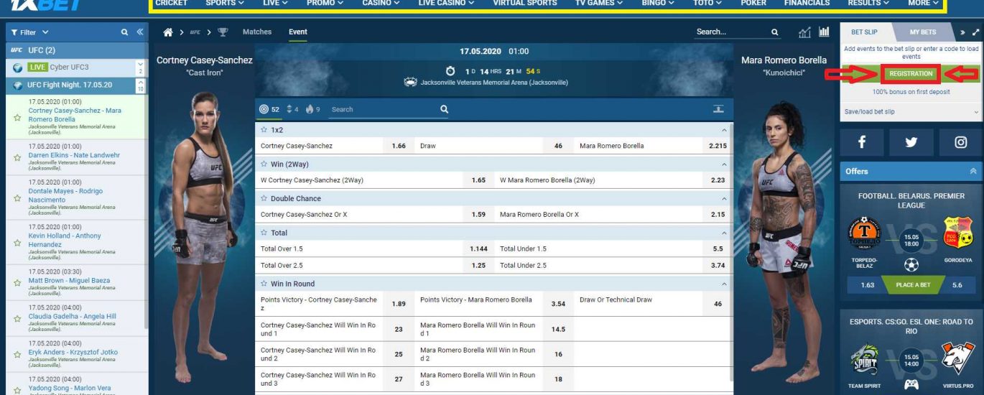Screen dimensions: 984x395
Task: Open the SPORTS menu in top navigation
Action: [x=225, y=4]
